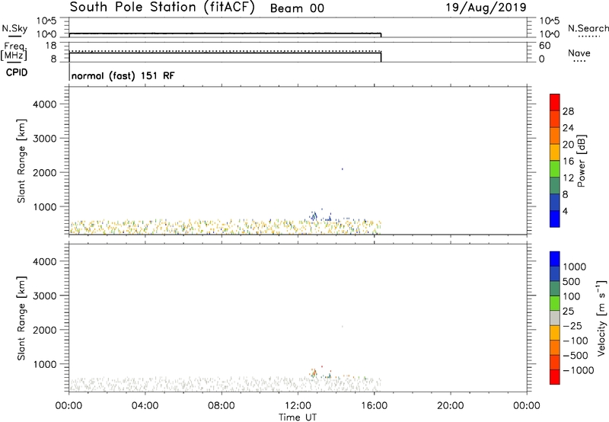Click the 60 tick on the Nave axis
The image size is (609, 422).
[545, 46]
